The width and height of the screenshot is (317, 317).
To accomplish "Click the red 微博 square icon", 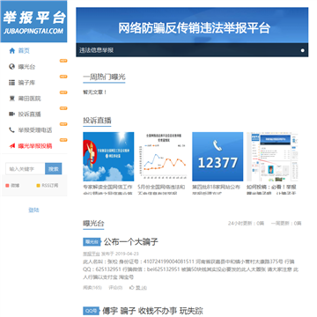I will (7, 186).
